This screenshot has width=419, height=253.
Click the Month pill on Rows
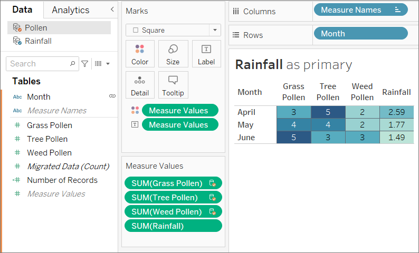[x=361, y=34]
